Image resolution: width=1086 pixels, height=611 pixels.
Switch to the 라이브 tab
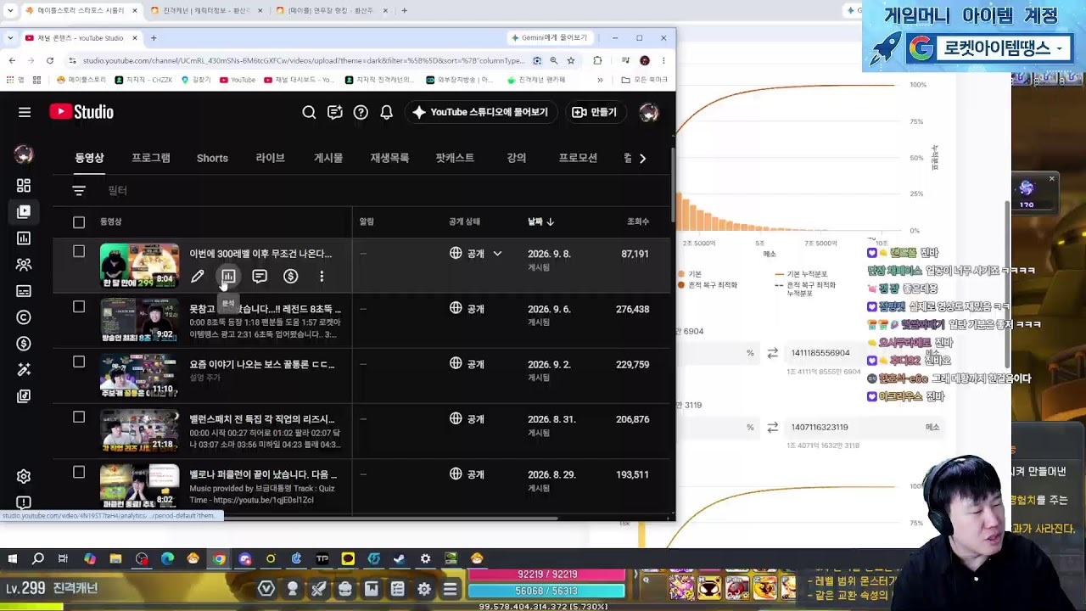(270, 158)
